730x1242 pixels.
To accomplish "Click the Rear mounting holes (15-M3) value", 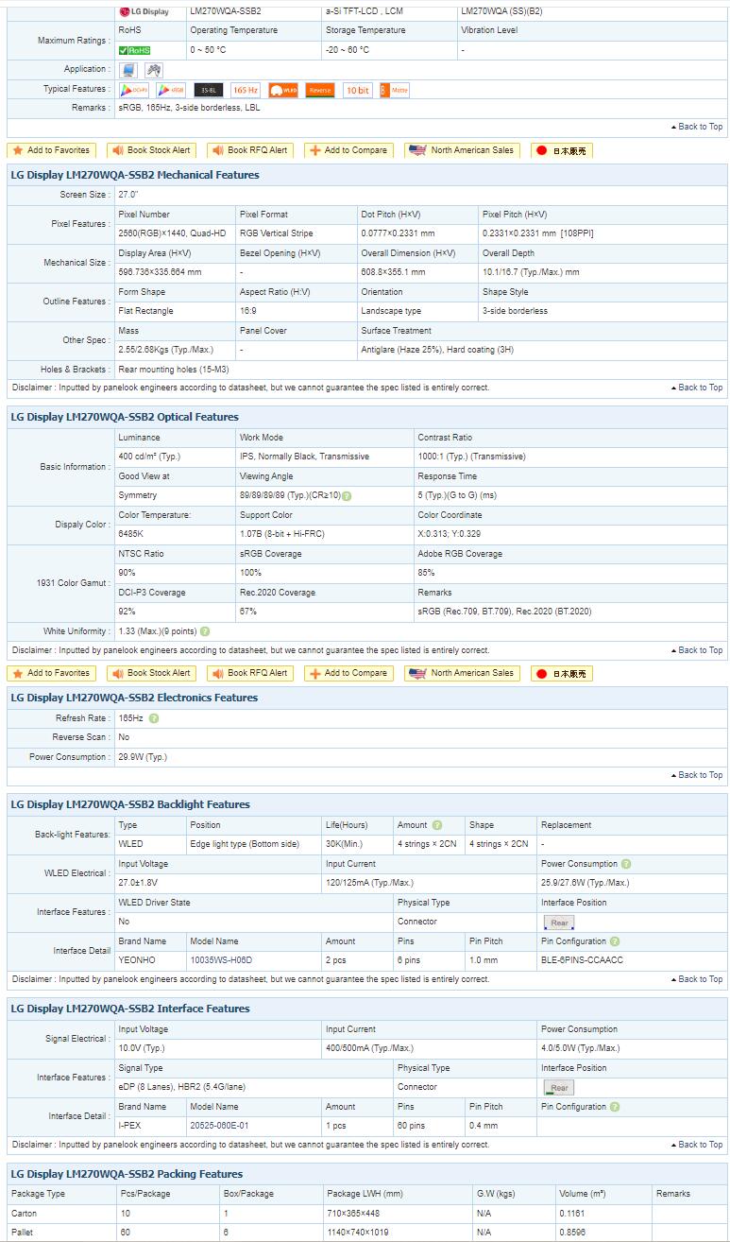I will 174,370.
